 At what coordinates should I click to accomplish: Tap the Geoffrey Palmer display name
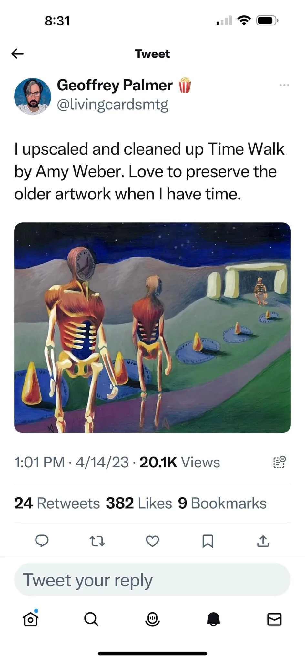click(x=115, y=85)
